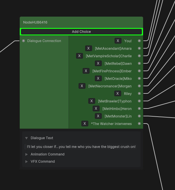
Task: Click the dialogue text input field
Action: click(x=81, y=147)
